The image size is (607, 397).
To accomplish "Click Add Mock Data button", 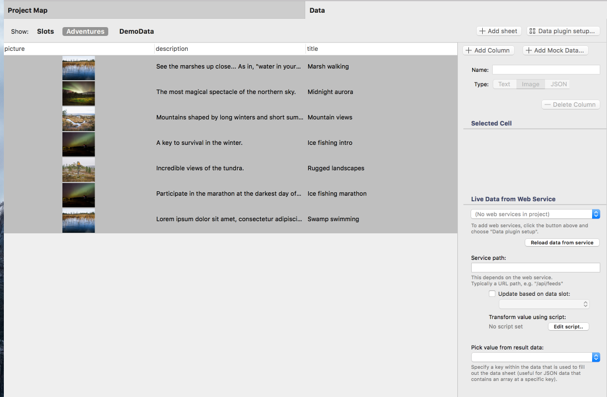I will point(555,50).
